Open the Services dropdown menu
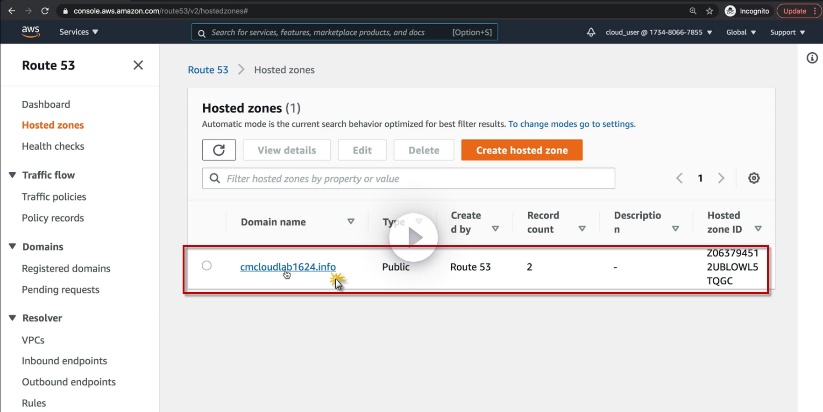823x412 pixels. (x=78, y=32)
